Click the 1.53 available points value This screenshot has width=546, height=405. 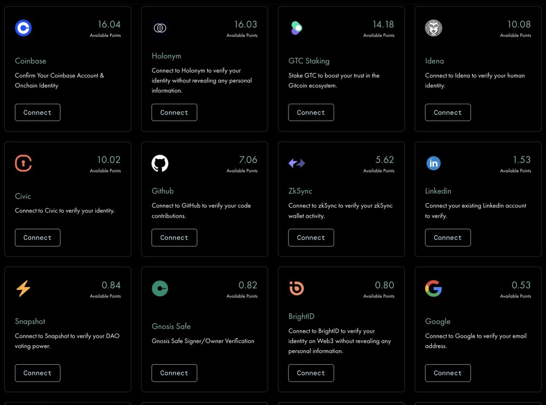(x=522, y=160)
